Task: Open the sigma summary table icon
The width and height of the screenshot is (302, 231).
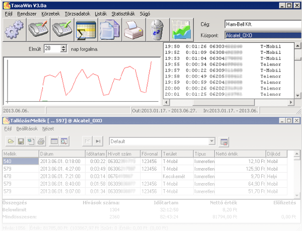Action: tap(86, 30)
